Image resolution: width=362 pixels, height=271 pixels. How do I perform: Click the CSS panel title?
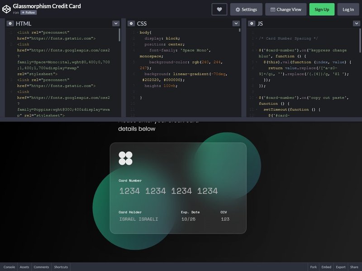click(142, 23)
